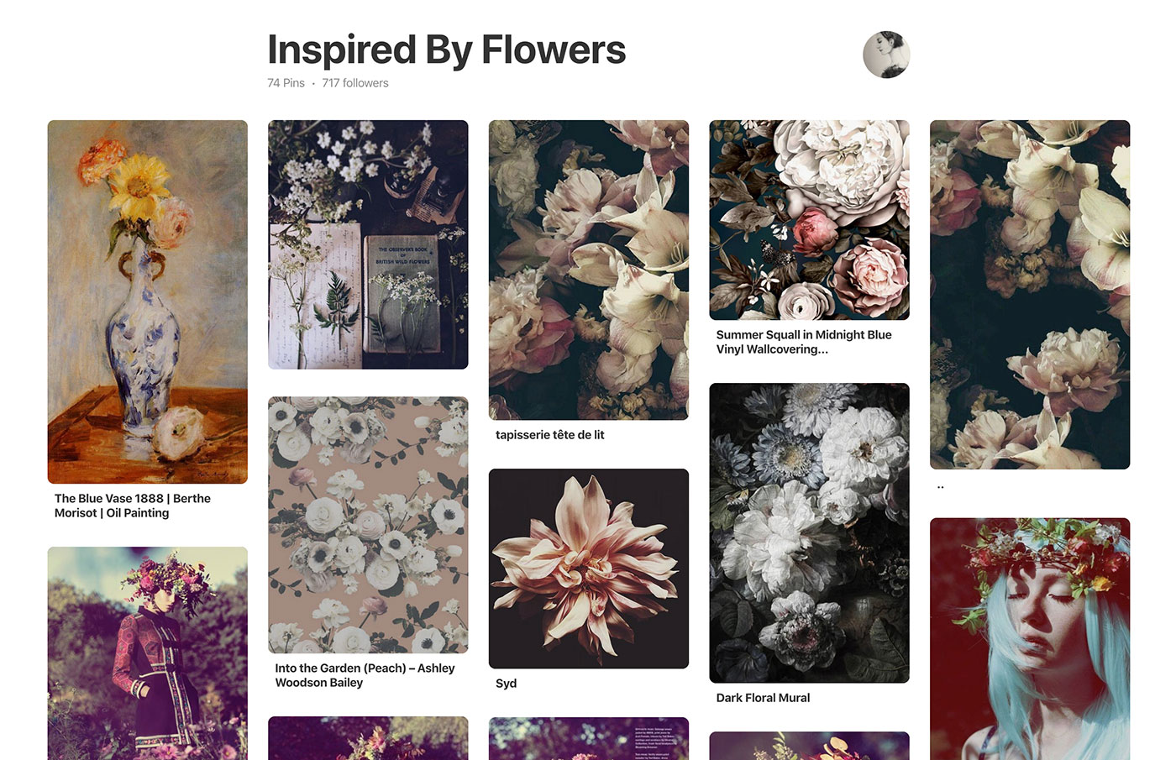Click the "Inspired By Flowers" board title
The height and width of the screenshot is (760, 1176).
click(446, 50)
